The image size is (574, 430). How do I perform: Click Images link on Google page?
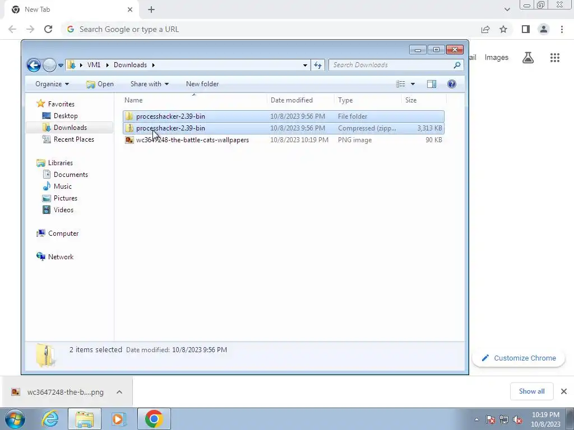497,58
